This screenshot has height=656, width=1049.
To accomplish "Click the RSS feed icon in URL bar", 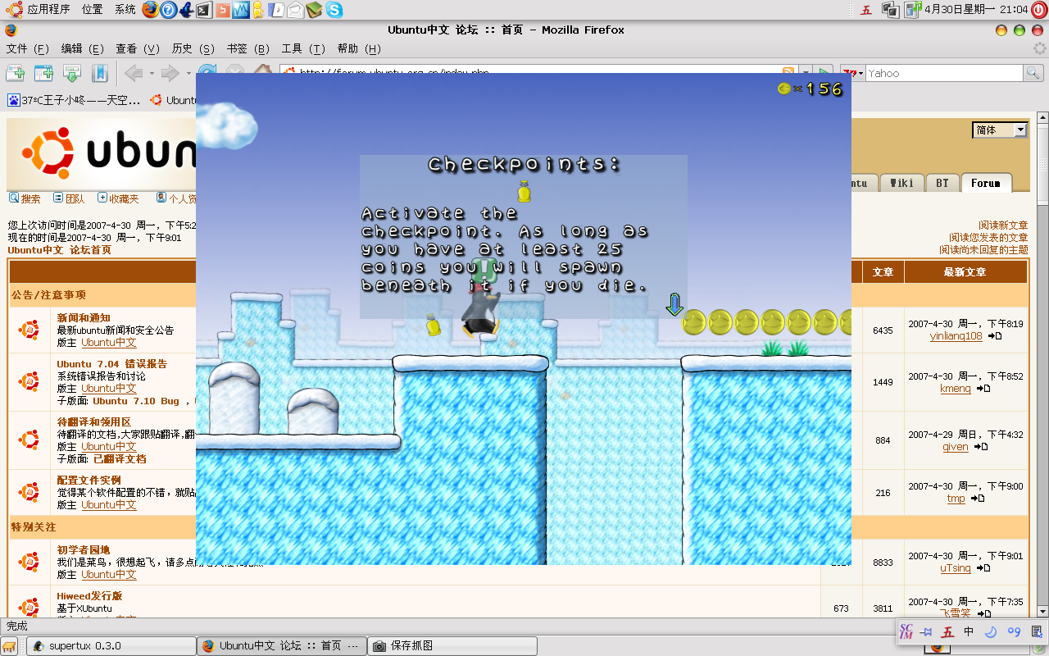I will 788,71.
